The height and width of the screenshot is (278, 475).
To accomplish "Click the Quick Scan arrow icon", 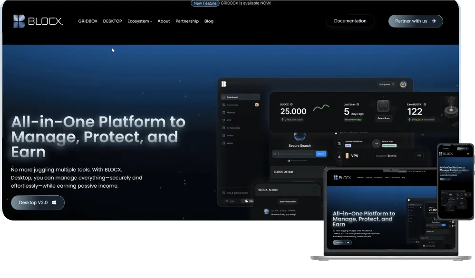I will point(376,143).
